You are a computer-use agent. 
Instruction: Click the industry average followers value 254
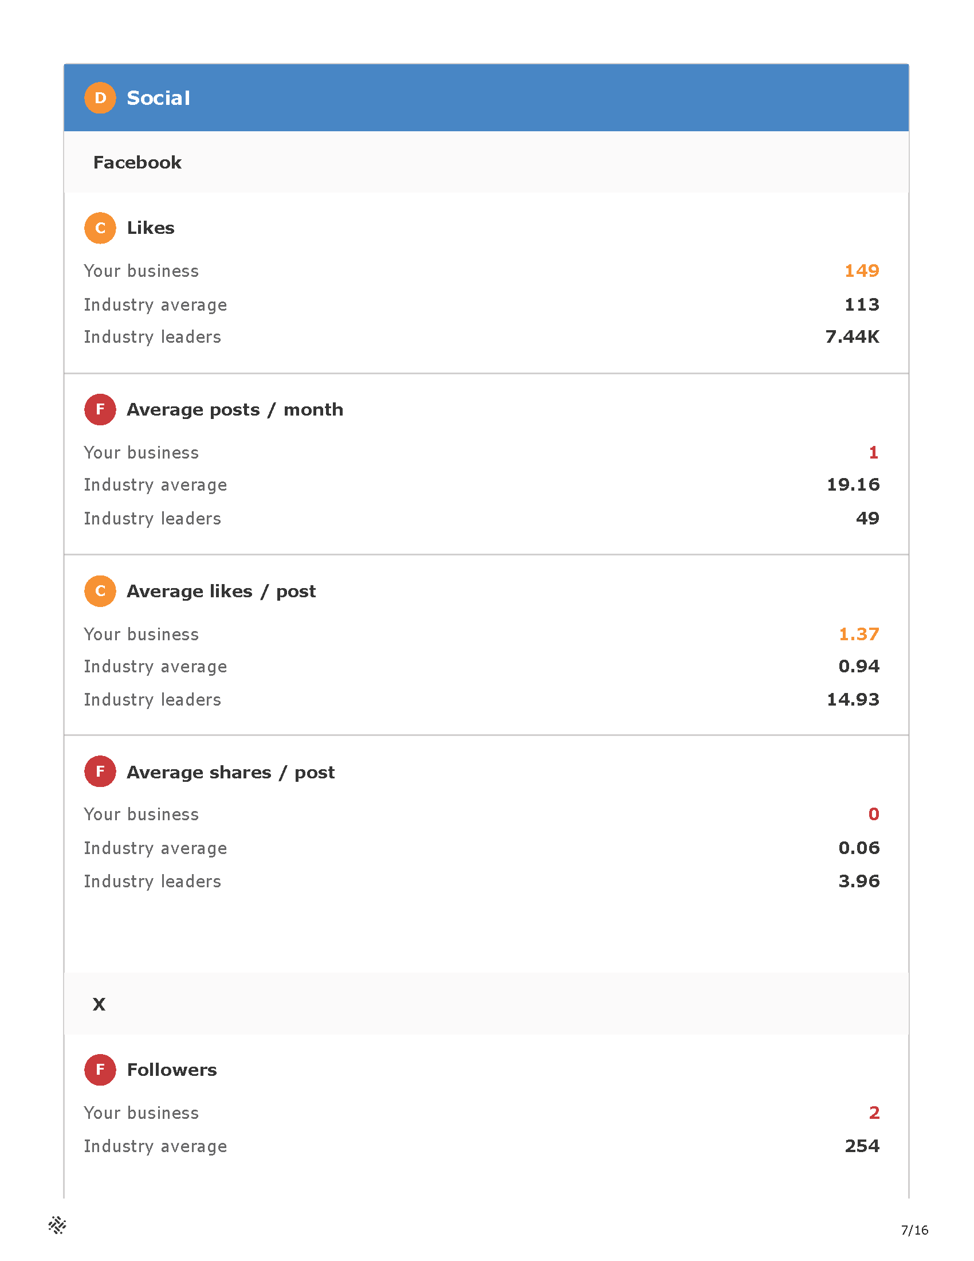point(862,1146)
